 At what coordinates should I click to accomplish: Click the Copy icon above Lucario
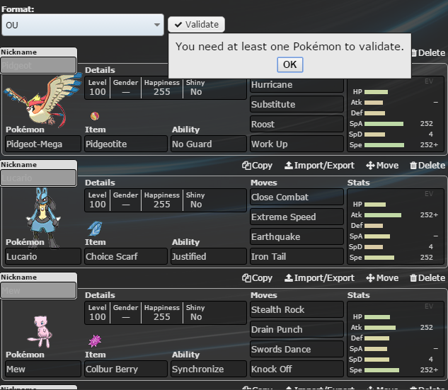(x=246, y=166)
